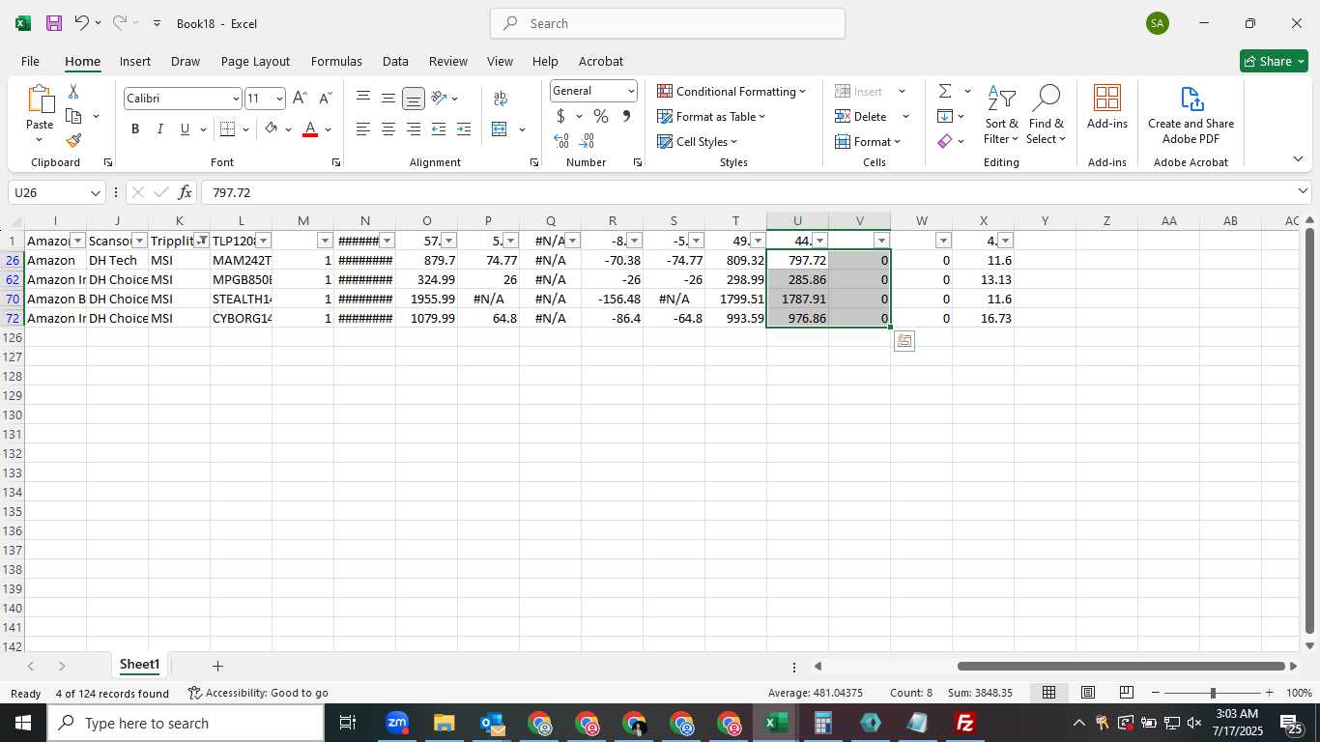
Task: Increase font size with the large A
Action: click(x=300, y=99)
